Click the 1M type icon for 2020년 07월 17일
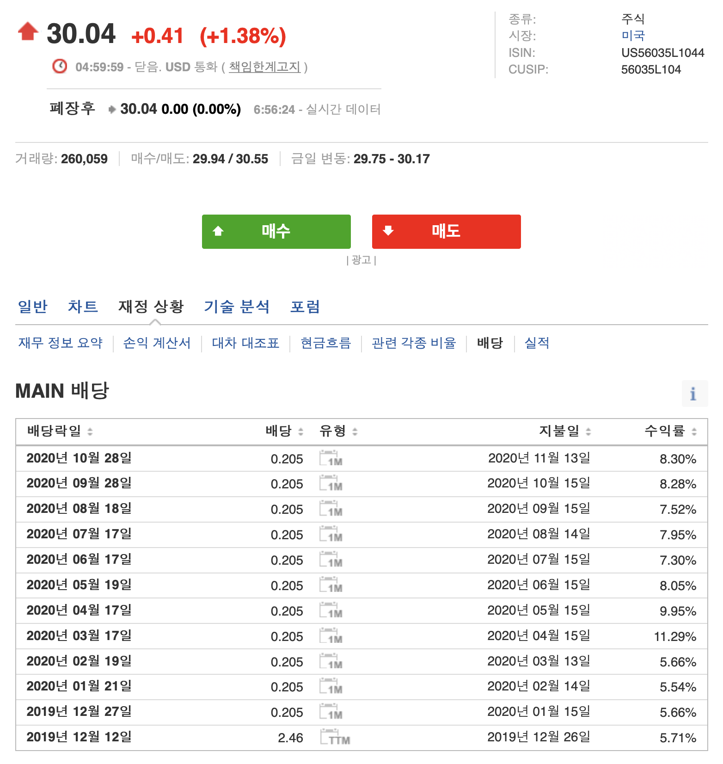 [x=331, y=534]
